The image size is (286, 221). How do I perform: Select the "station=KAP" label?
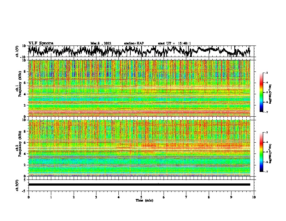134,43
